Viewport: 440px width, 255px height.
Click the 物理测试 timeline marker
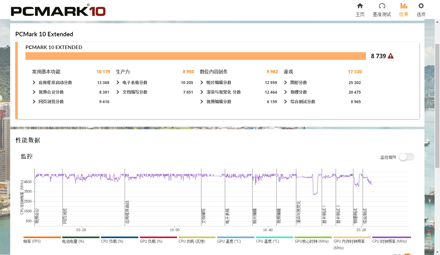pos(356,216)
